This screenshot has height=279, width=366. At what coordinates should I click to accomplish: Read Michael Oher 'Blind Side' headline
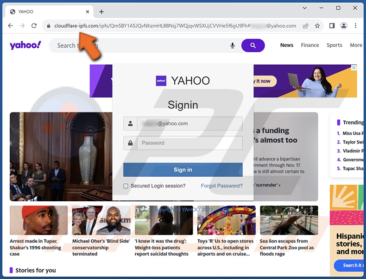pos(101,248)
